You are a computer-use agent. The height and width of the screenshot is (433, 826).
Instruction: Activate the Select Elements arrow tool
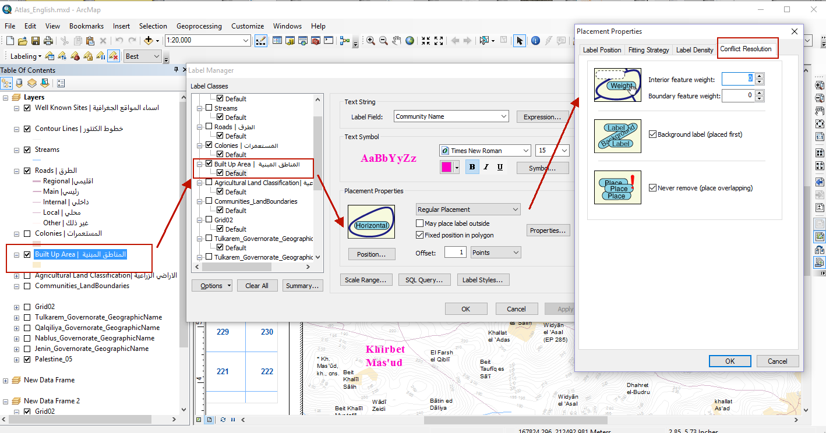pos(520,41)
